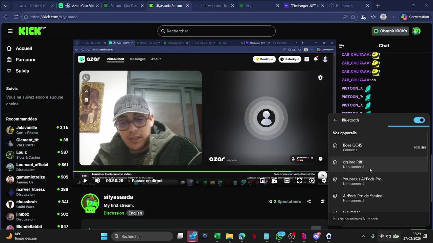Image resolution: width=433 pixels, height=243 pixels.
Task: Switch to the Stream - Kick Dashboard tab
Action: pos(124,6)
